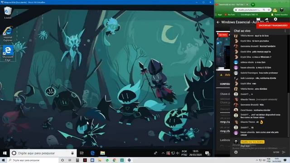Open the VM notification center icon
Screen dimensions: 290x163
click(208, 153)
